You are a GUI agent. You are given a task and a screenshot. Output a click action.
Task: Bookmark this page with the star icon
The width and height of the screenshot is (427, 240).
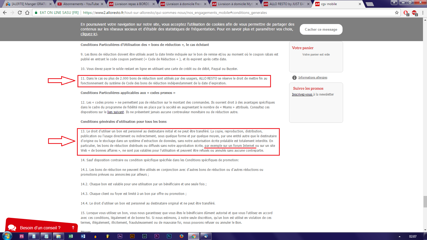(397, 13)
